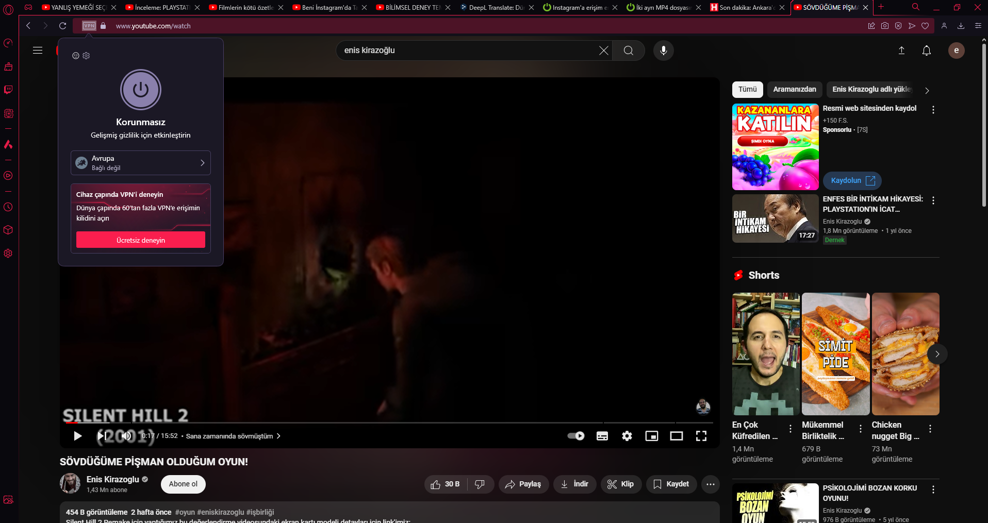Switch to the 'YANLIŞ YEMEĞİ SEÇ' tab

coord(79,7)
